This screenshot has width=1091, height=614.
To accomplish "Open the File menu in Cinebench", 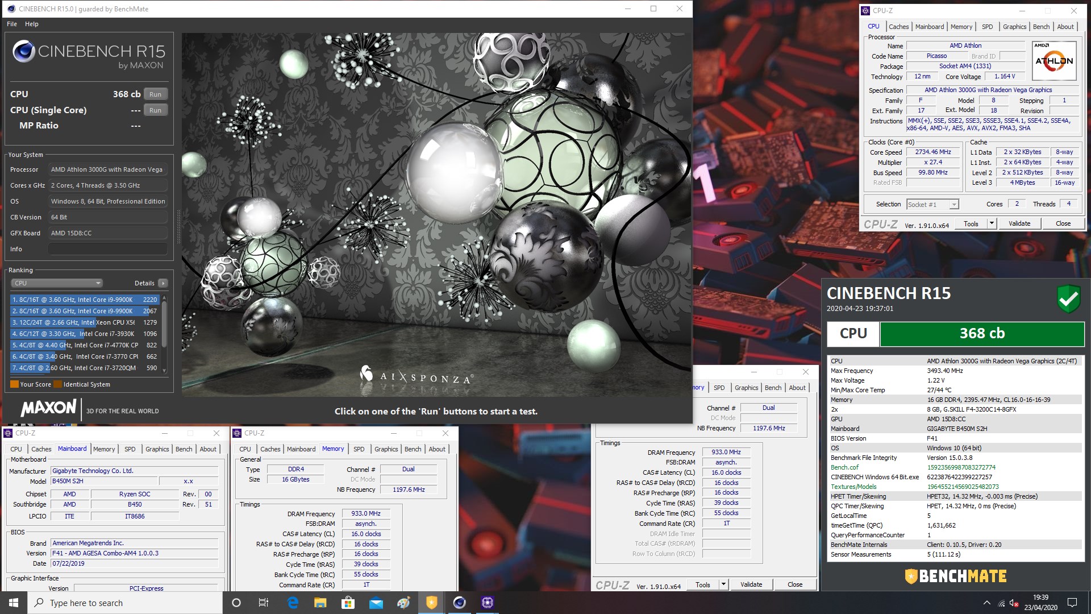I will click(12, 24).
